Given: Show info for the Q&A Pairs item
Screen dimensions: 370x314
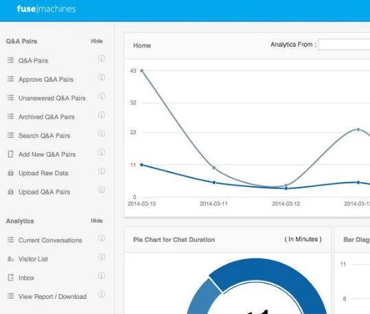Looking at the screenshot, I should (x=102, y=58).
